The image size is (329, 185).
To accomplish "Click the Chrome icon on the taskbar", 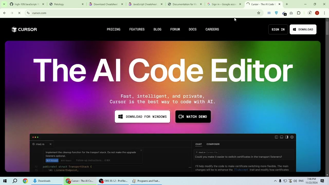I will click(x=25, y=181).
